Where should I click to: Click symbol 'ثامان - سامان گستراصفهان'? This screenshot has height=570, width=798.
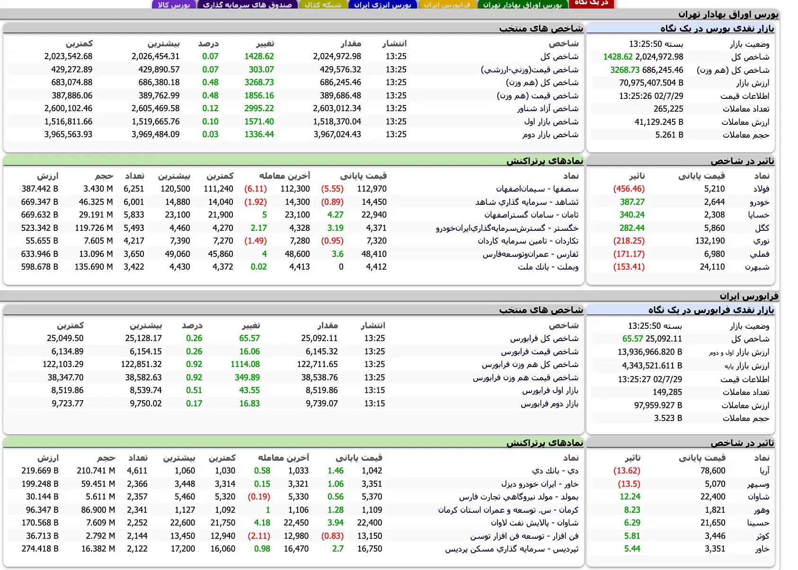[531, 215]
